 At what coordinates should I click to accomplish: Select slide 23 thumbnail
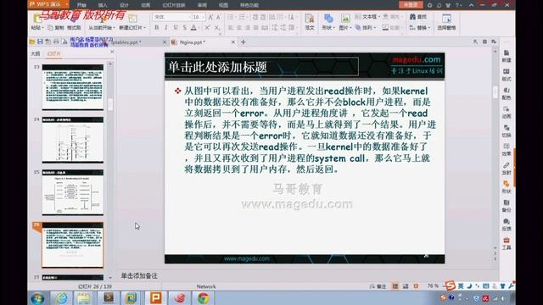click(x=73, y=86)
